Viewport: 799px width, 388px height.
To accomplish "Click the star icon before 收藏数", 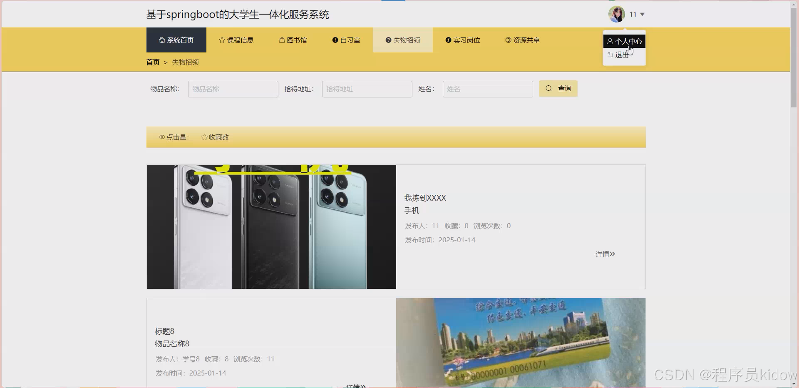I will (204, 137).
